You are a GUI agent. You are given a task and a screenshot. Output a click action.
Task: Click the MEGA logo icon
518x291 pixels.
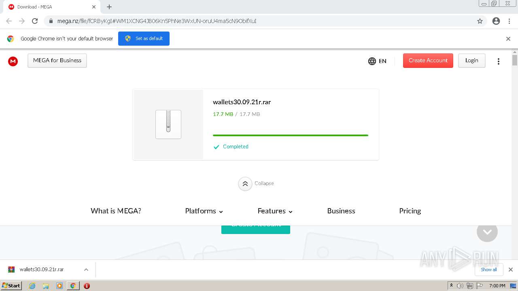pos(13,61)
